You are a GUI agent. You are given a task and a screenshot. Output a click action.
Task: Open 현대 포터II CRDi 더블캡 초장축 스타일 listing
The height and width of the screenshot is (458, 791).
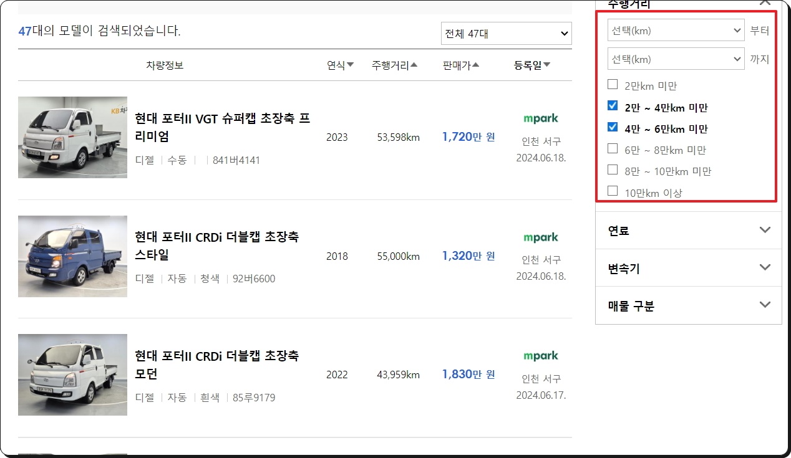coord(217,246)
